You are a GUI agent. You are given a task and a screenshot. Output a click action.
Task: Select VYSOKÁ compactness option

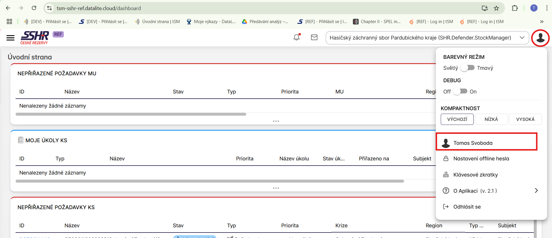[525, 119]
